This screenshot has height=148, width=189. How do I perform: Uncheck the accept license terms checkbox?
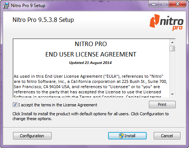[15, 105]
